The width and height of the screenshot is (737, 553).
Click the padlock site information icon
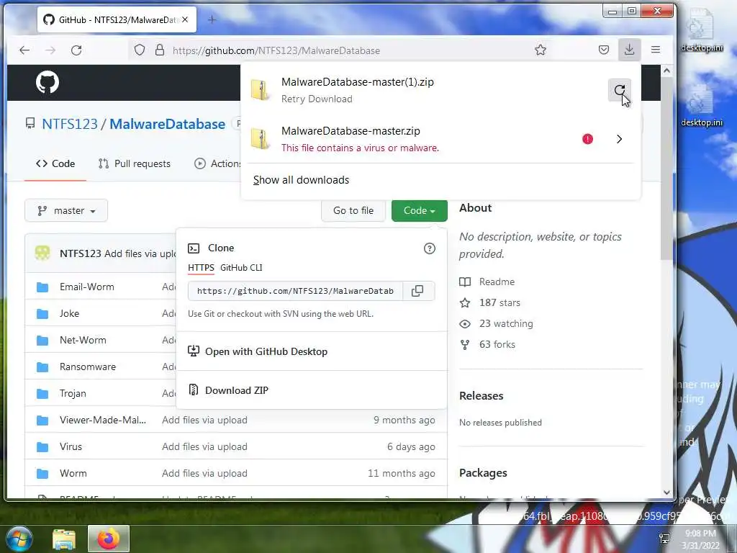pyautogui.click(x=160, y=50)
